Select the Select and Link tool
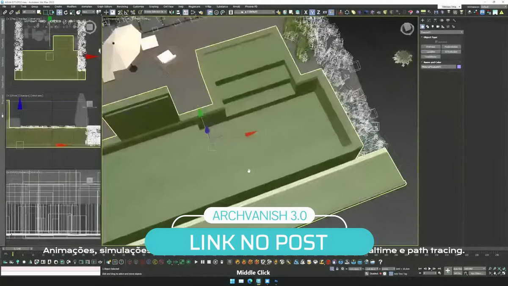Screen dimensions: 508x286 (x=5, y=13)
